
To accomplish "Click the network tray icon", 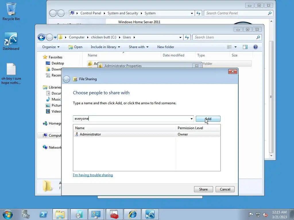I will click(258, 214).
